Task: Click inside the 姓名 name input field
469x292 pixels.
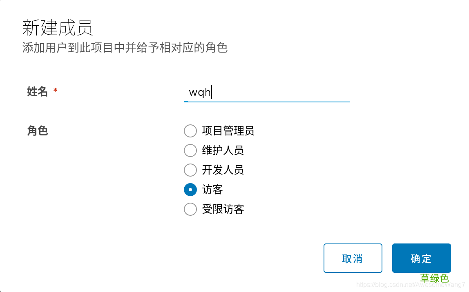Action: (x=266, y=93)
